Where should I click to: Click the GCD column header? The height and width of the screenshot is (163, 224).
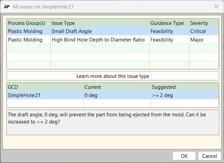[x=45, y=87]
